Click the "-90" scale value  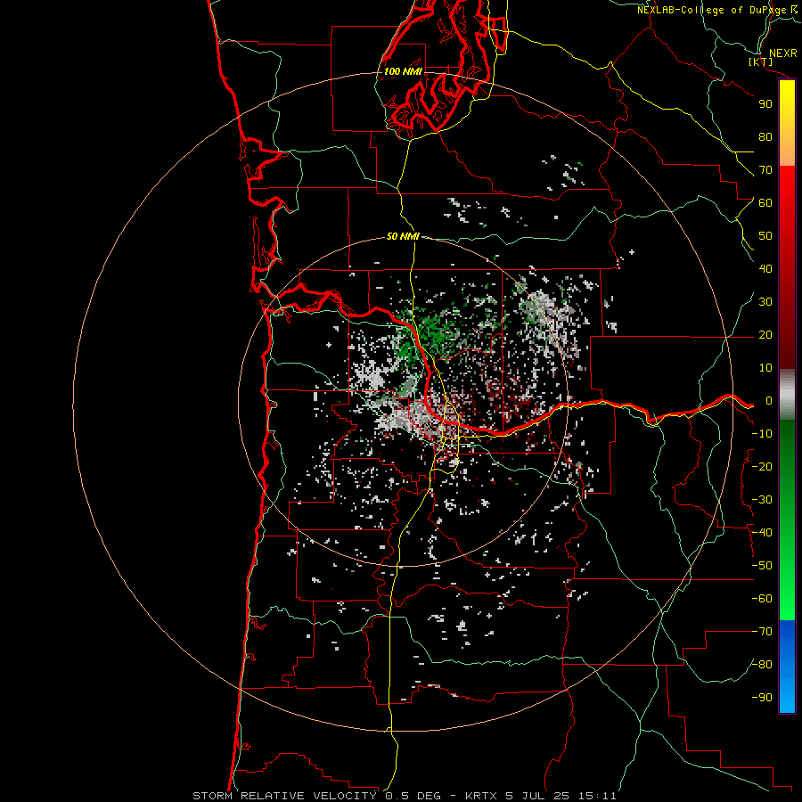(762, 698)
